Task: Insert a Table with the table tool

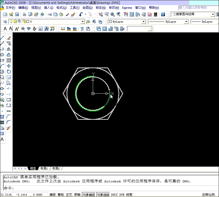Action: coord(2,134)
